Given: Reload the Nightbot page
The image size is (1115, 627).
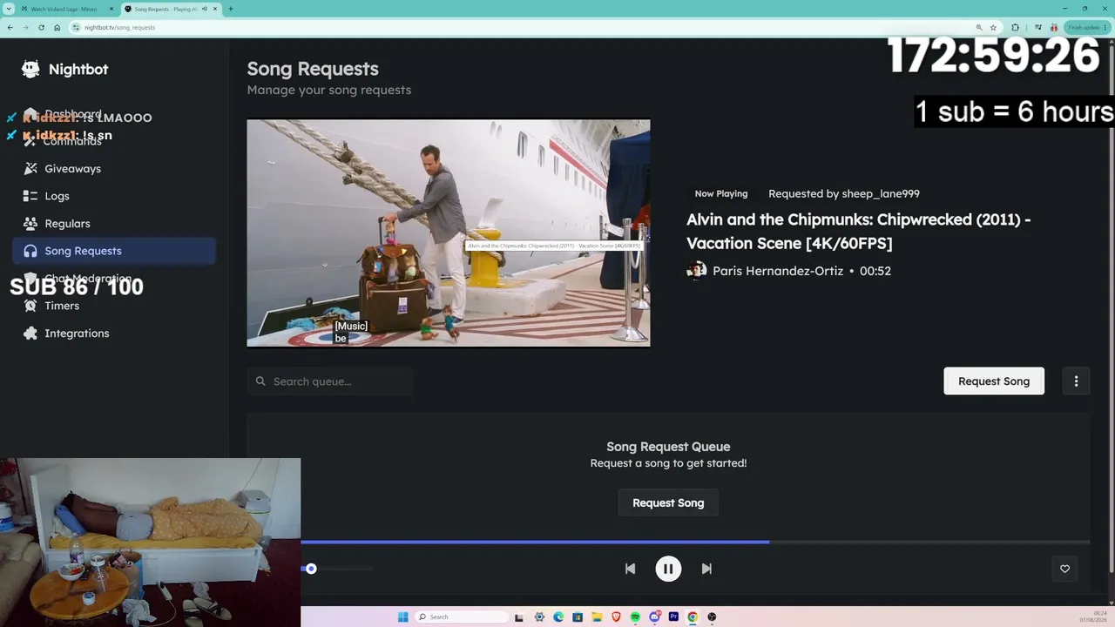Looking at the screenshot, I should coord(41,27).
